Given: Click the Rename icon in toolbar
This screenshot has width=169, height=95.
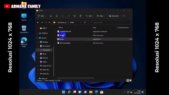Looking at the screenshot, I should pos(69,16).
